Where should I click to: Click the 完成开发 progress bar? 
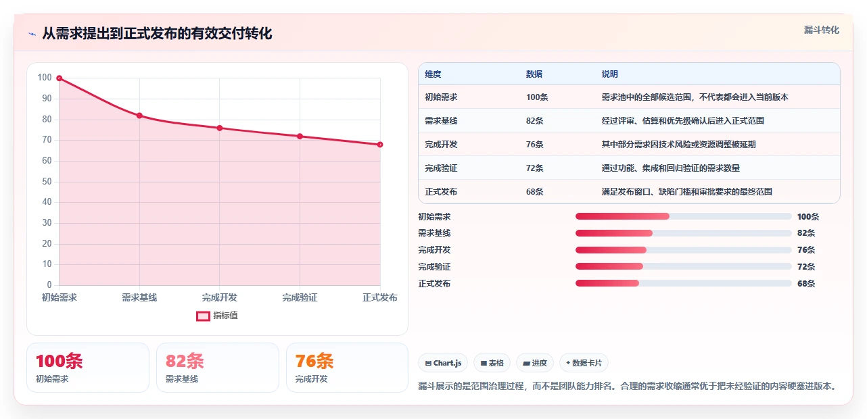point(683,250)
